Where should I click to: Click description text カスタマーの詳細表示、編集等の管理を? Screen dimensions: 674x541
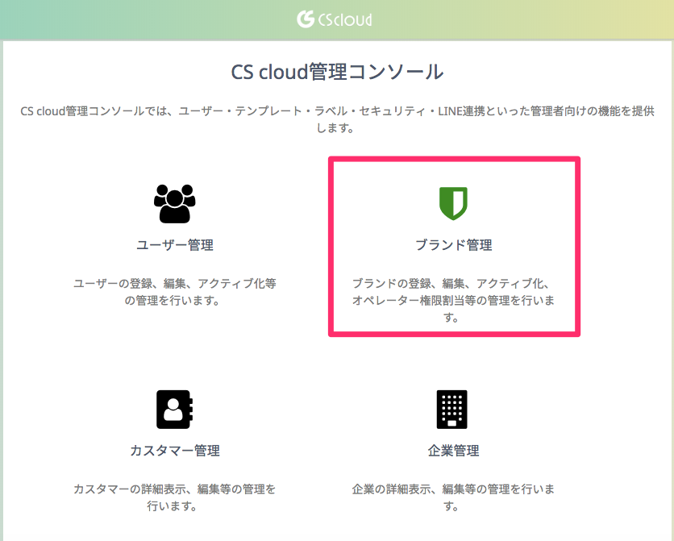[x=174, y=489]
